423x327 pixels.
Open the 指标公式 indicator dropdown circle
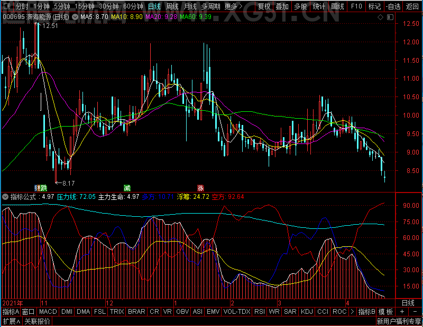click(5, 197)
